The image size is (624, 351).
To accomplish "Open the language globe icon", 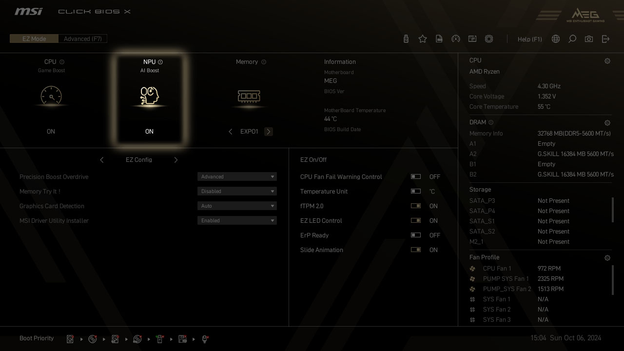I will [556, 39].
